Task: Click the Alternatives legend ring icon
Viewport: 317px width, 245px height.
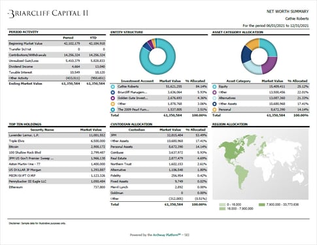Action: 214,98
